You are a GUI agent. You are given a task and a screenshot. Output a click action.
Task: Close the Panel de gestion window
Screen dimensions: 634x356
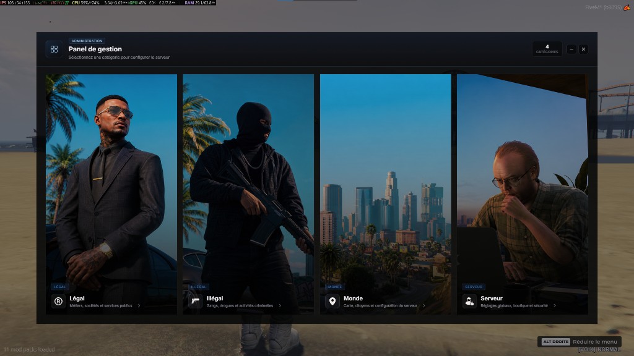583,49
